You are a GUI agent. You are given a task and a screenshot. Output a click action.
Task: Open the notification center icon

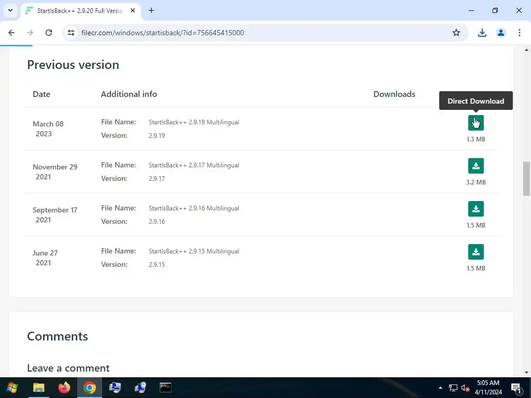516,388
